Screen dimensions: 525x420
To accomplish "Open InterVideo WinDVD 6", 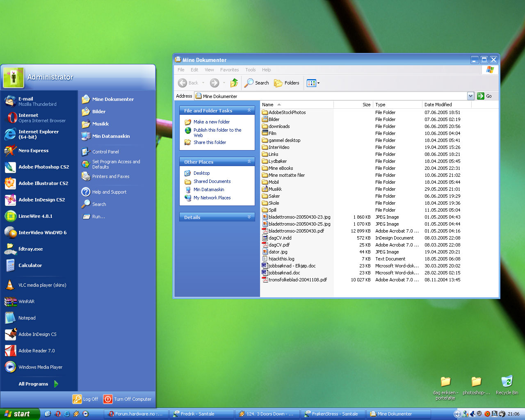I will [x=37, y=233].
